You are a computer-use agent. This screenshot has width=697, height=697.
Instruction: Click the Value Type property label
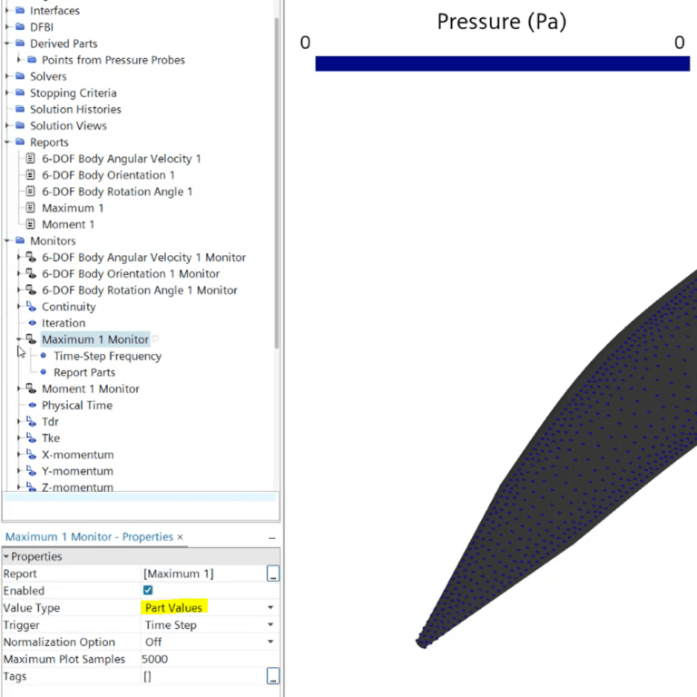coord(32,608)
